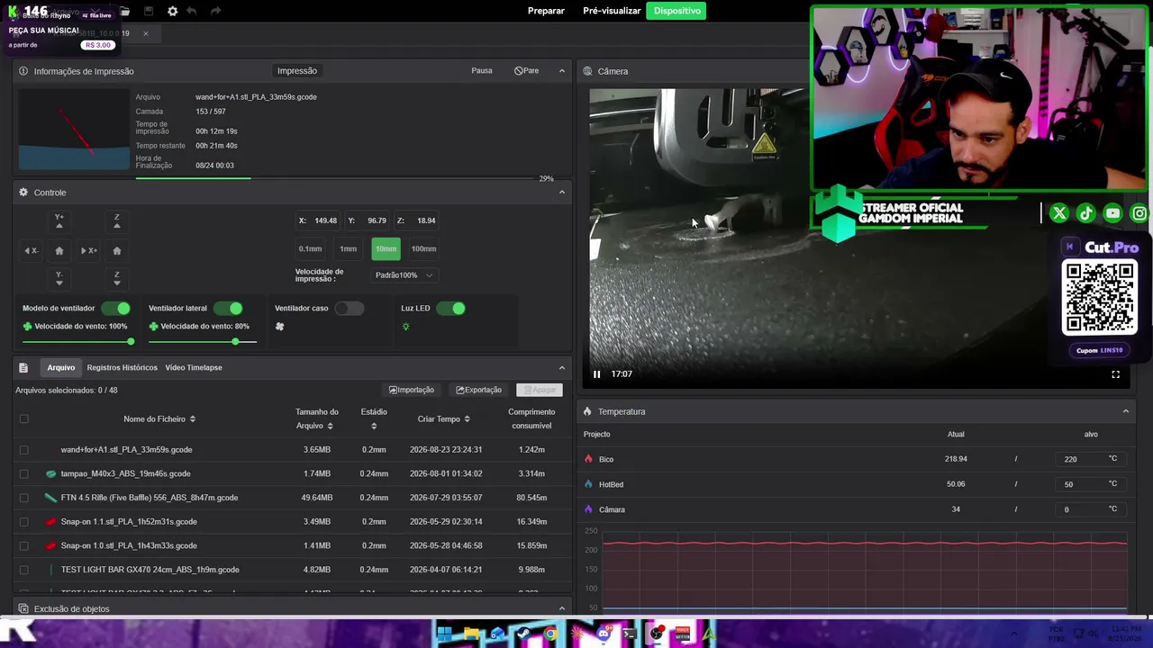
Task: Set jog step to 100mm
Action: [423, 248]
